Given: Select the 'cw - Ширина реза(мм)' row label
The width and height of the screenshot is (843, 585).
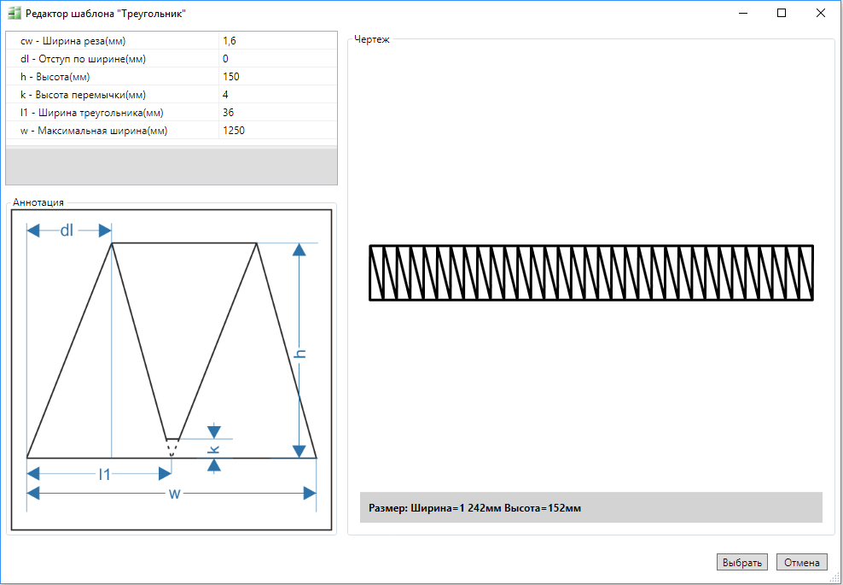Looking at the screenshot, I should coord(73,41).
